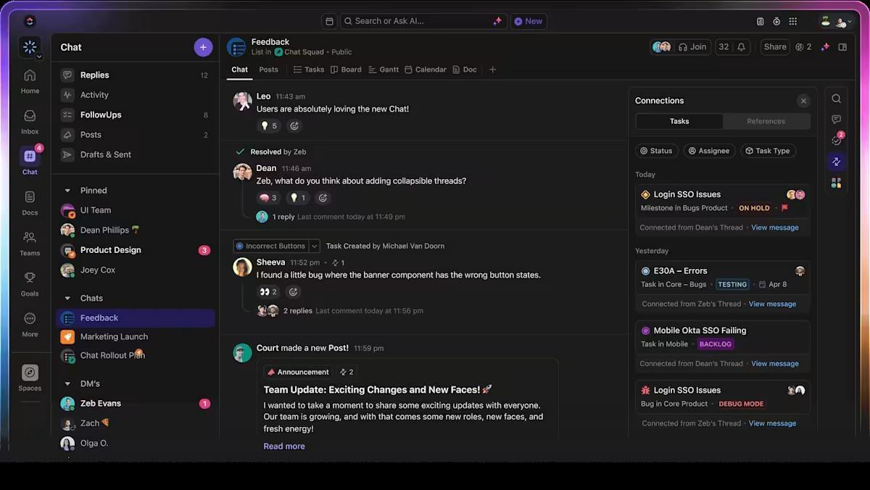The height and width of the screenshot is (490, 870).
Task: Open the notepad icon in the top bar
Action: coord(760,21)
